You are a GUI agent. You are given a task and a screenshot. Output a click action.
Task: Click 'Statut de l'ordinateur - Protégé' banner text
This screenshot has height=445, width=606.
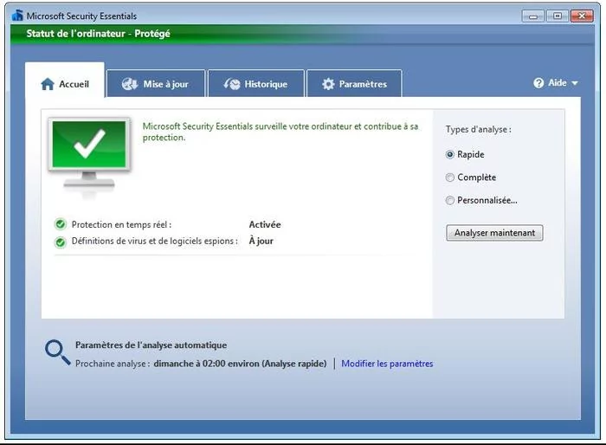98,34
